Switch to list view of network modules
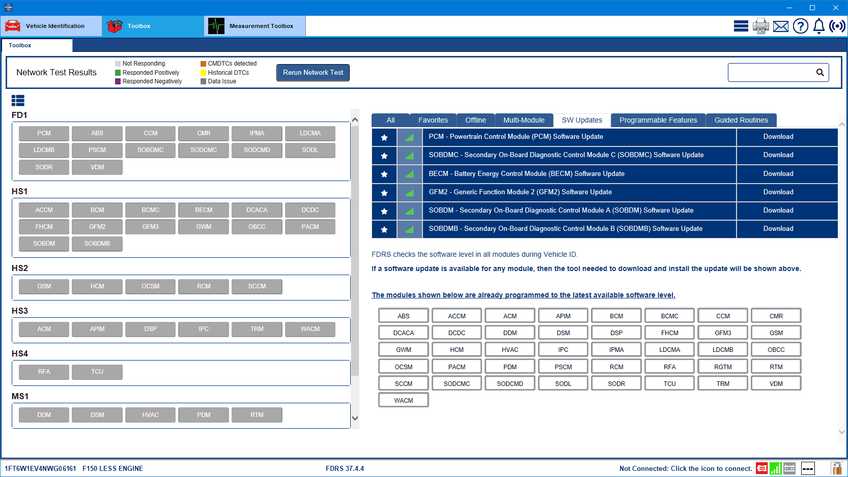The image size is (848, 477). [18, 100]
